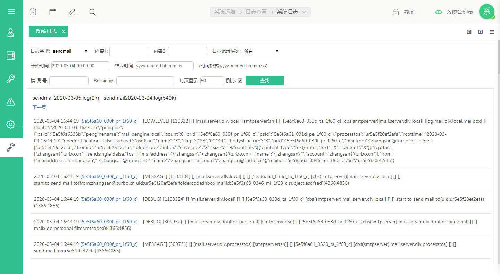
Task: Click the 锁屏 label
Action: pyautogui.click(x=409, y=12)
